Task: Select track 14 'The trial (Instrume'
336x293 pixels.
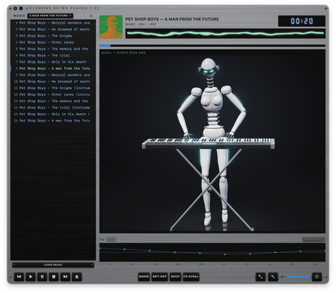Action: coord(53,108)
